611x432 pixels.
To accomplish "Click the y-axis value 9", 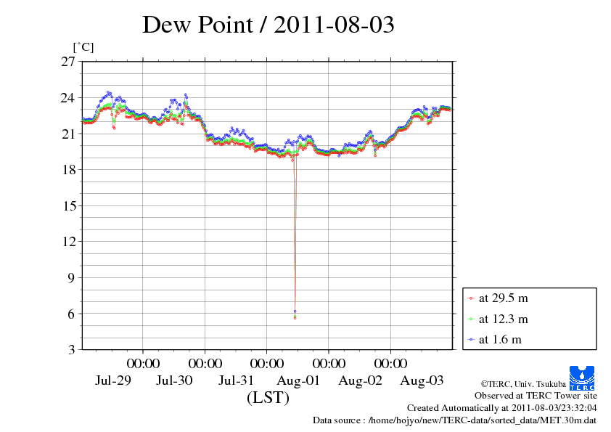I will tap(71, 277).
